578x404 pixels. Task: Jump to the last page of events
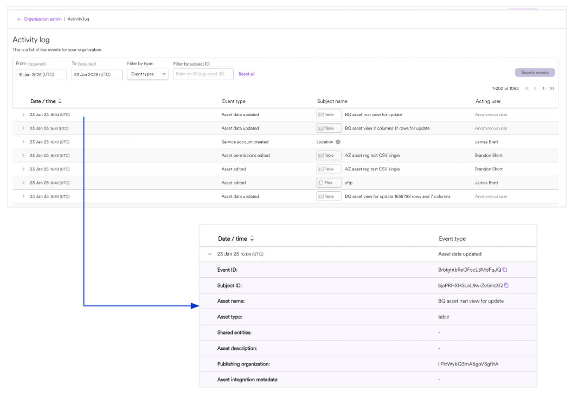(551, 88)
